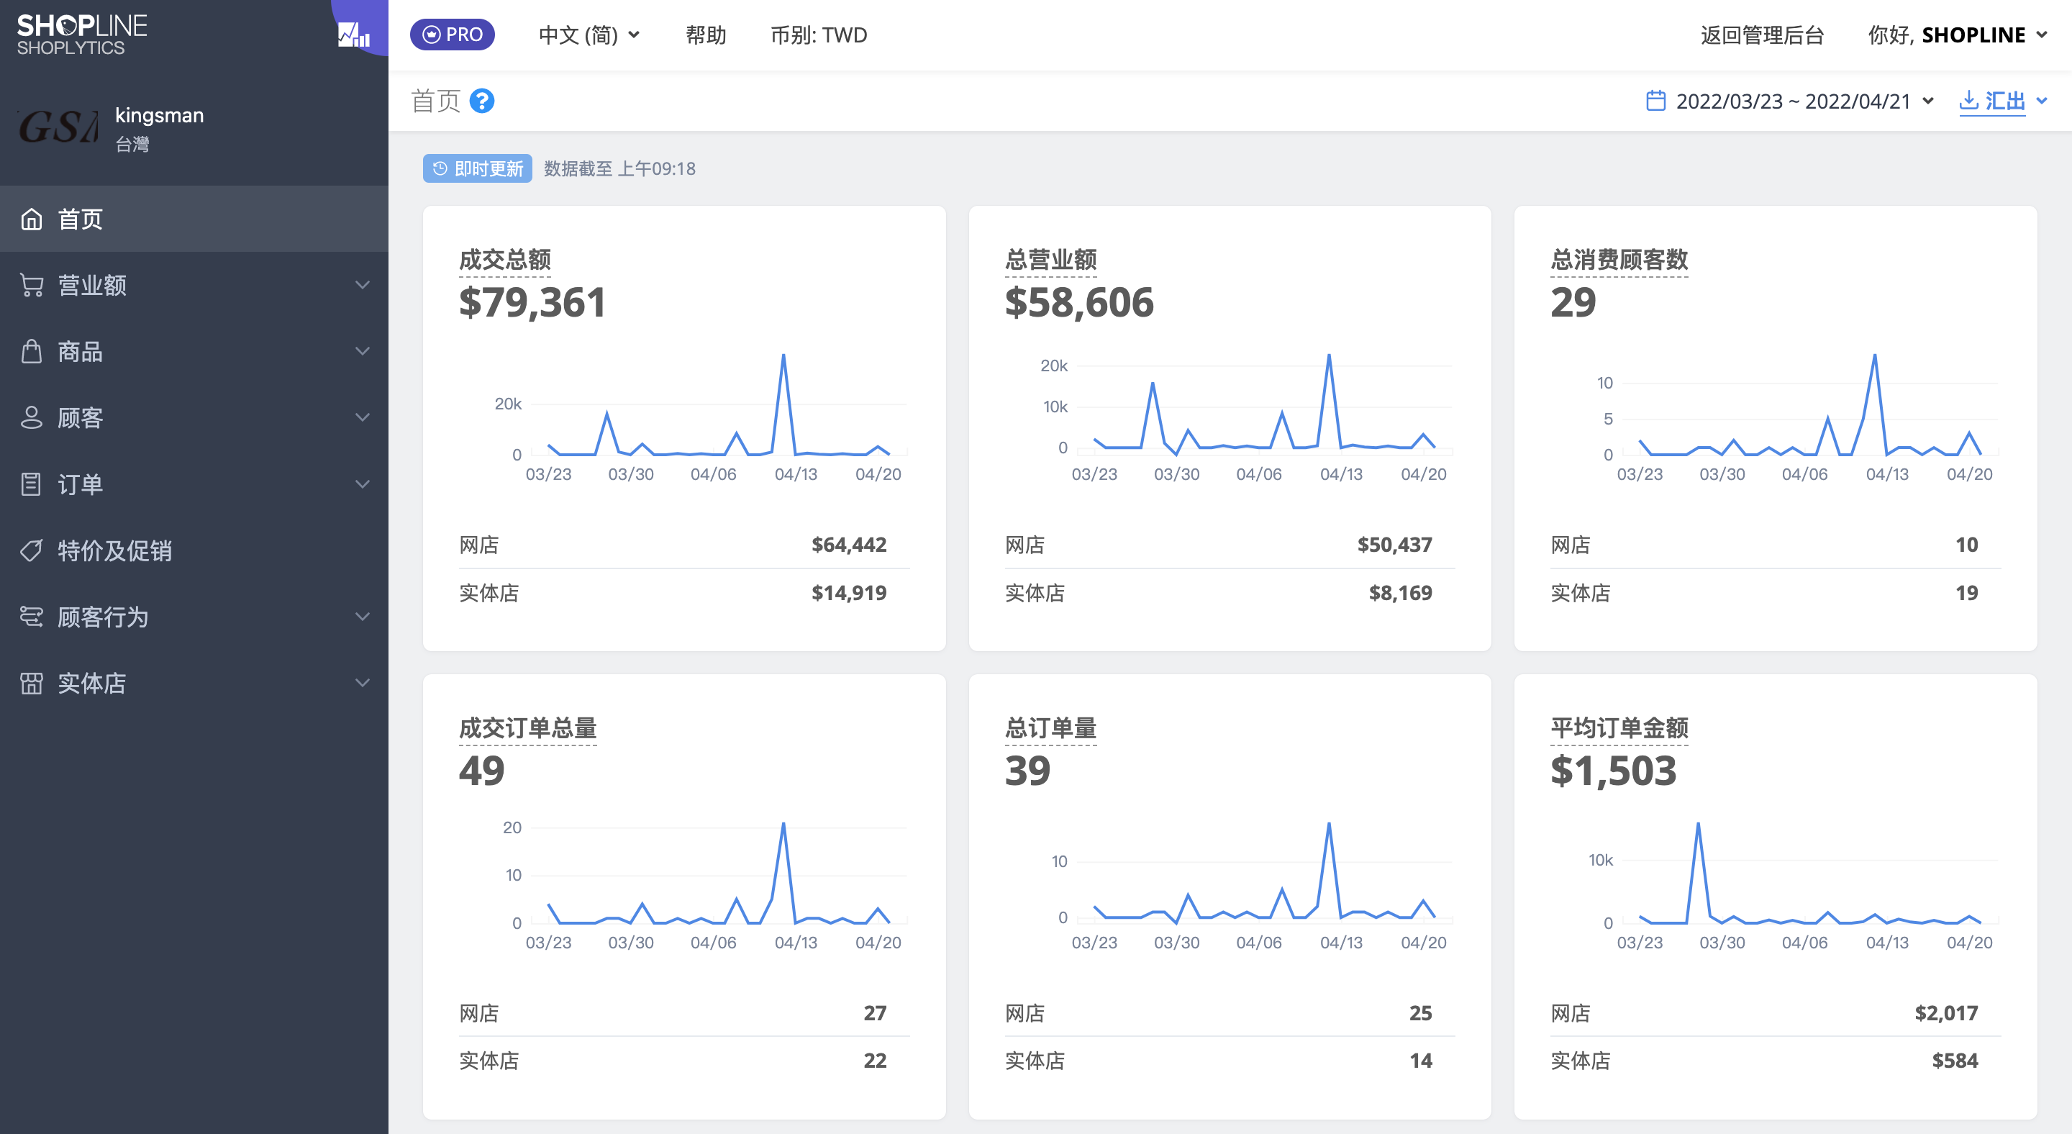Click the person icon for 顾客
Viewport: 2072px width, 1134px height.
pos(32,417)
